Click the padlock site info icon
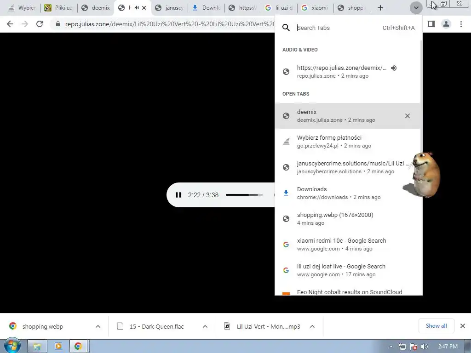This screenshot has width=471, height=353. click(x=58, y=24)
